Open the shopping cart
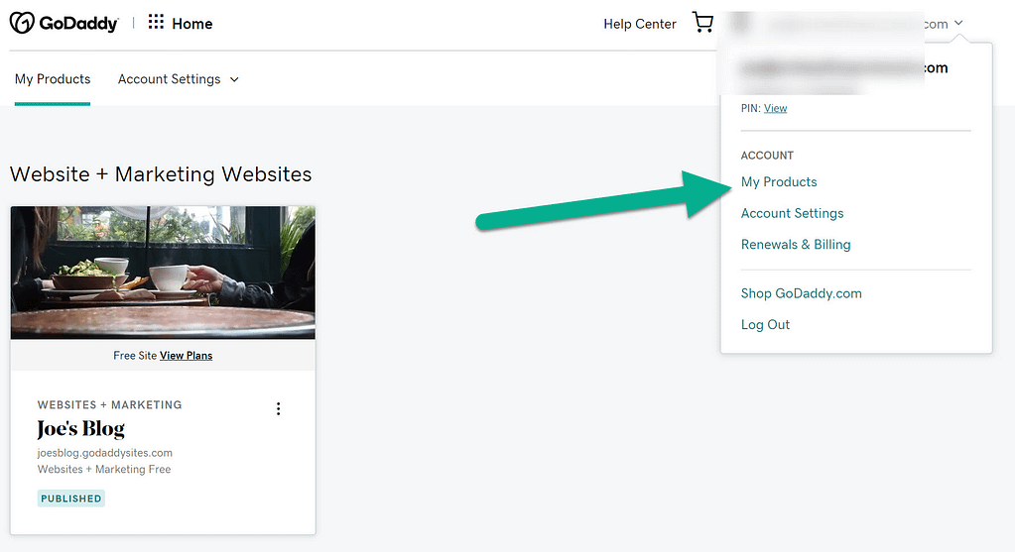This screenshot has height=552, width=1015. click(702, 23)
